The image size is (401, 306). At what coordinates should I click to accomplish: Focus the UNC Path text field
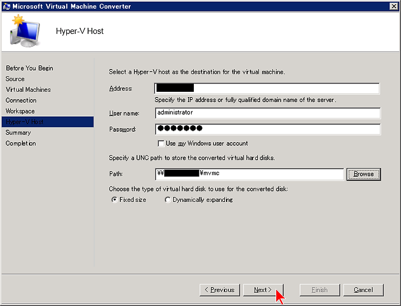250,174
